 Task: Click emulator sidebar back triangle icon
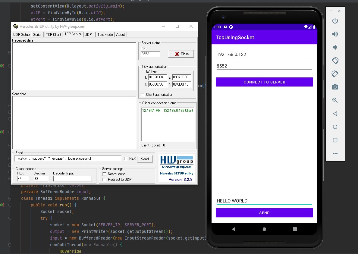click(x=335, y=113)
